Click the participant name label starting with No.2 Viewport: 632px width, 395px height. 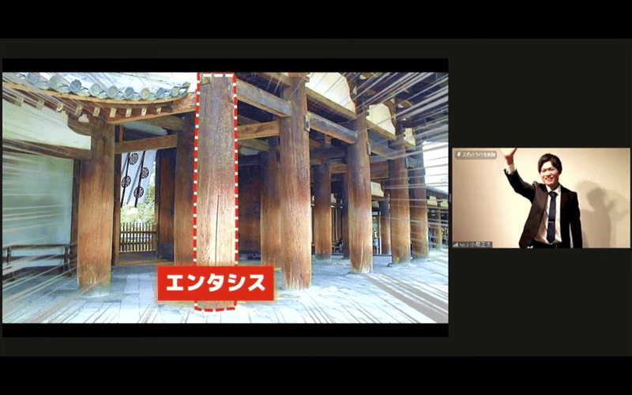click(x=476, y=245)
